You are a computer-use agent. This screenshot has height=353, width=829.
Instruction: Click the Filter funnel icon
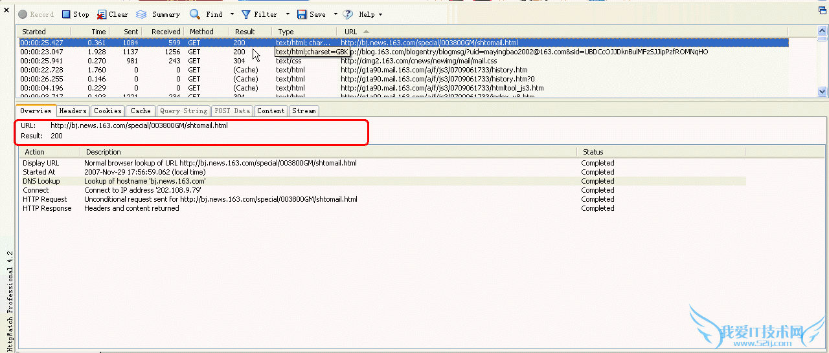pos(246,14)
